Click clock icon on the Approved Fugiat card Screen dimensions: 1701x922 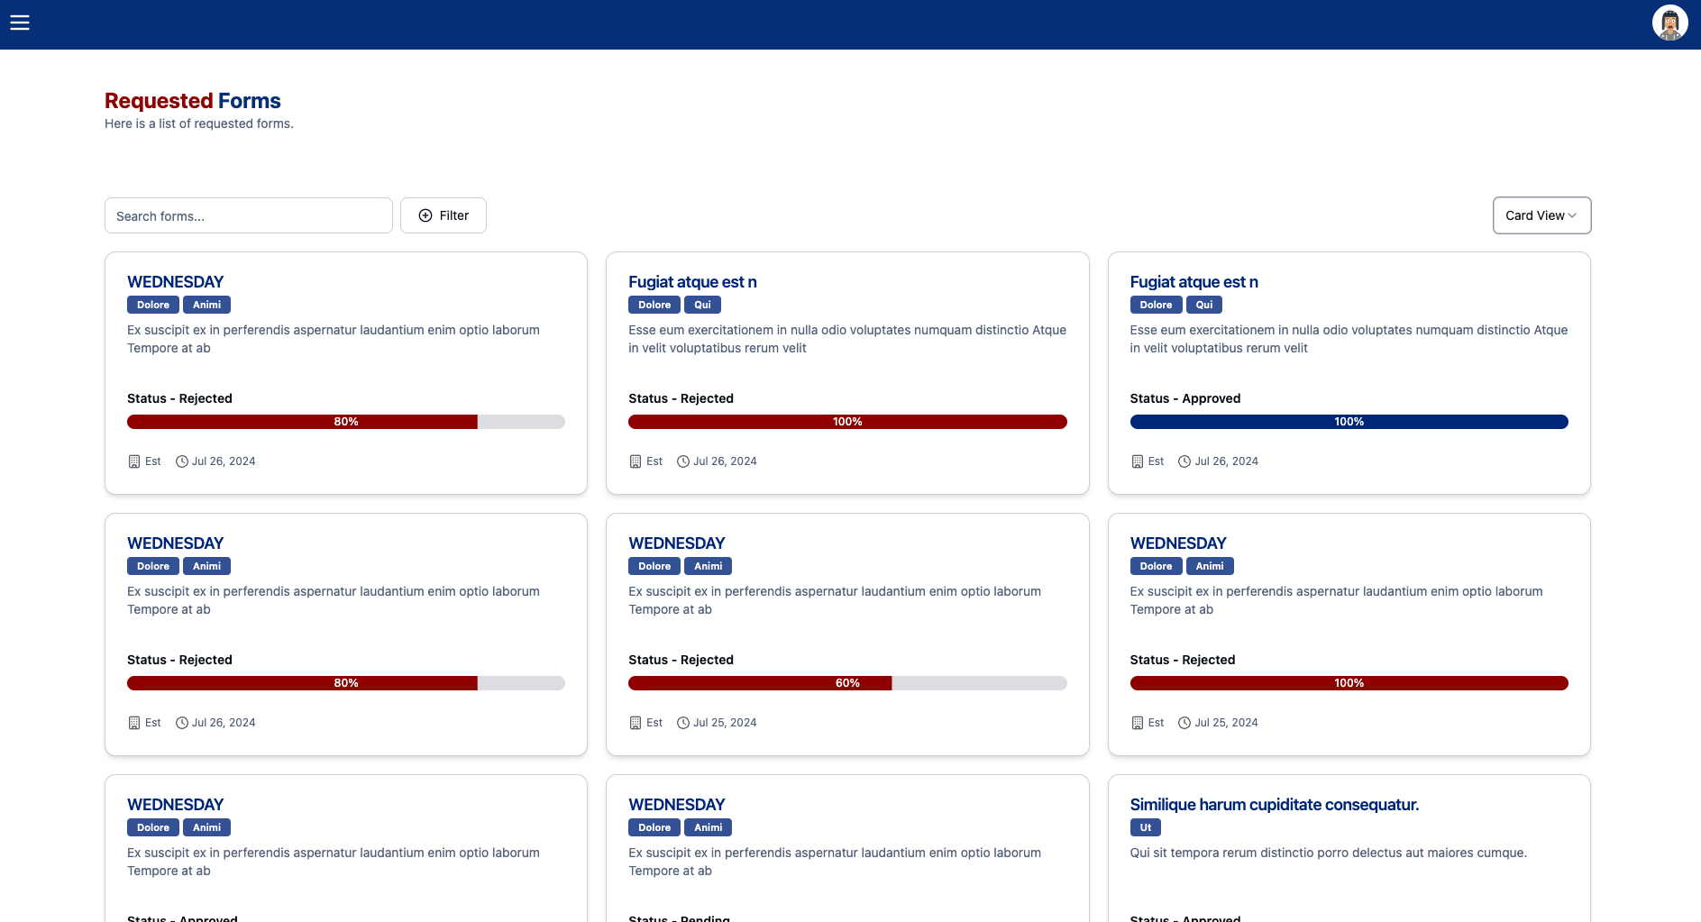click(x=1184, y=461)
